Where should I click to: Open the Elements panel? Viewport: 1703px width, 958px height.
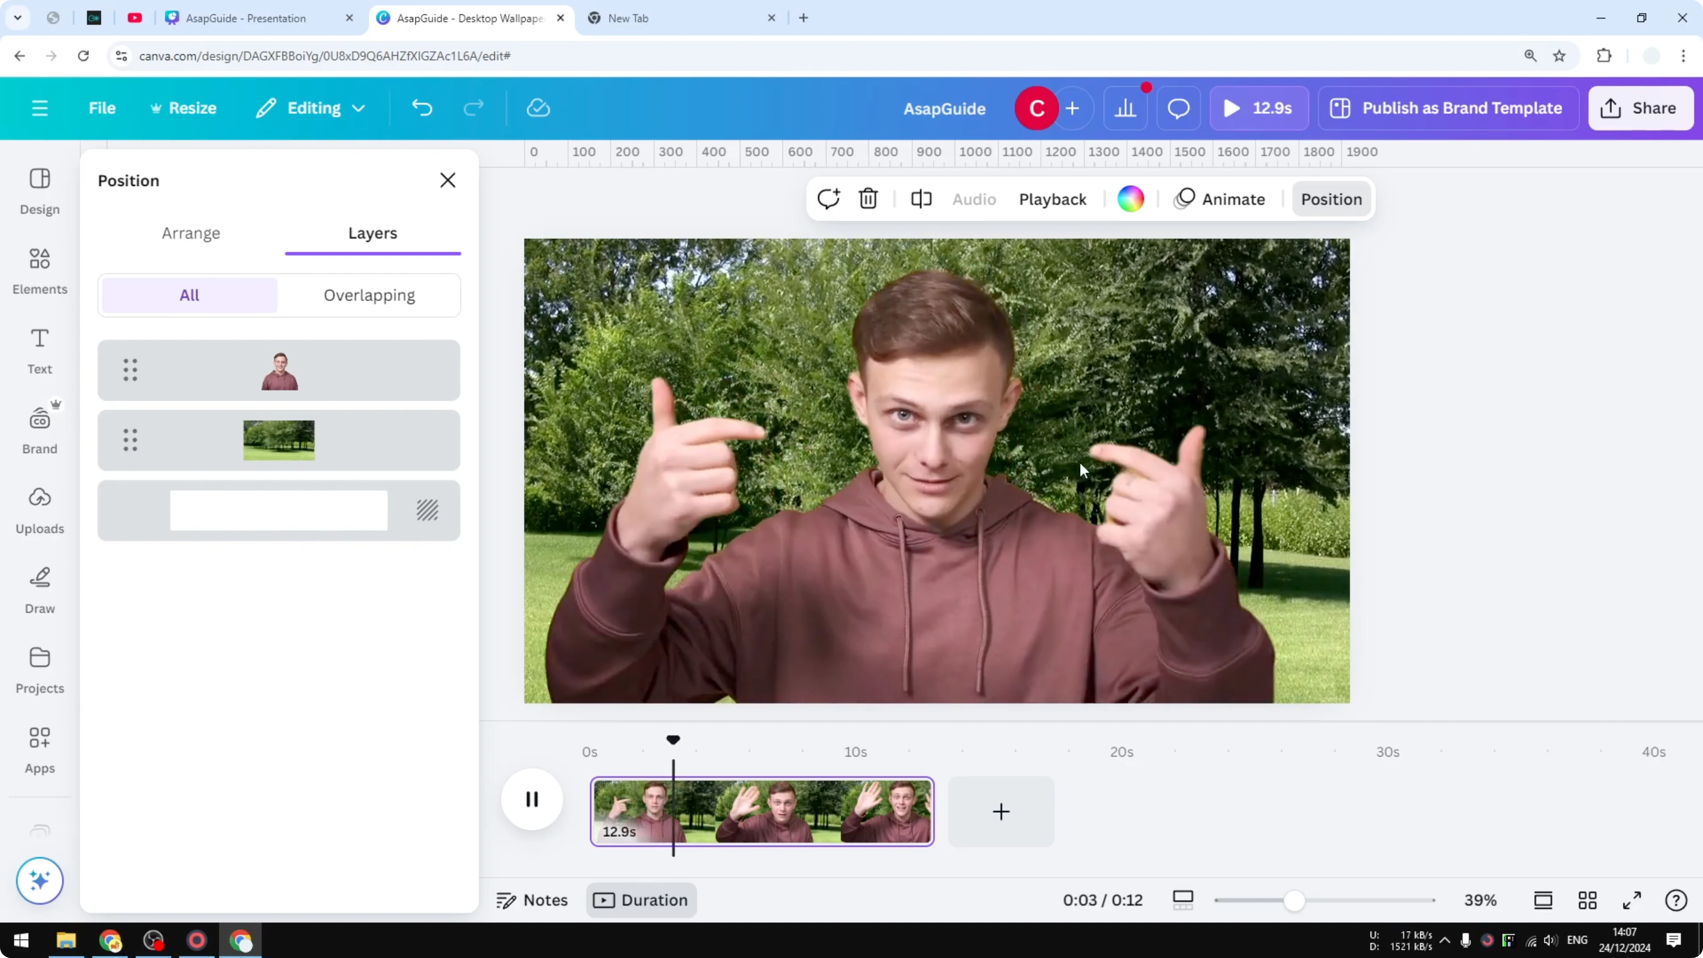[x=39, y=270]
